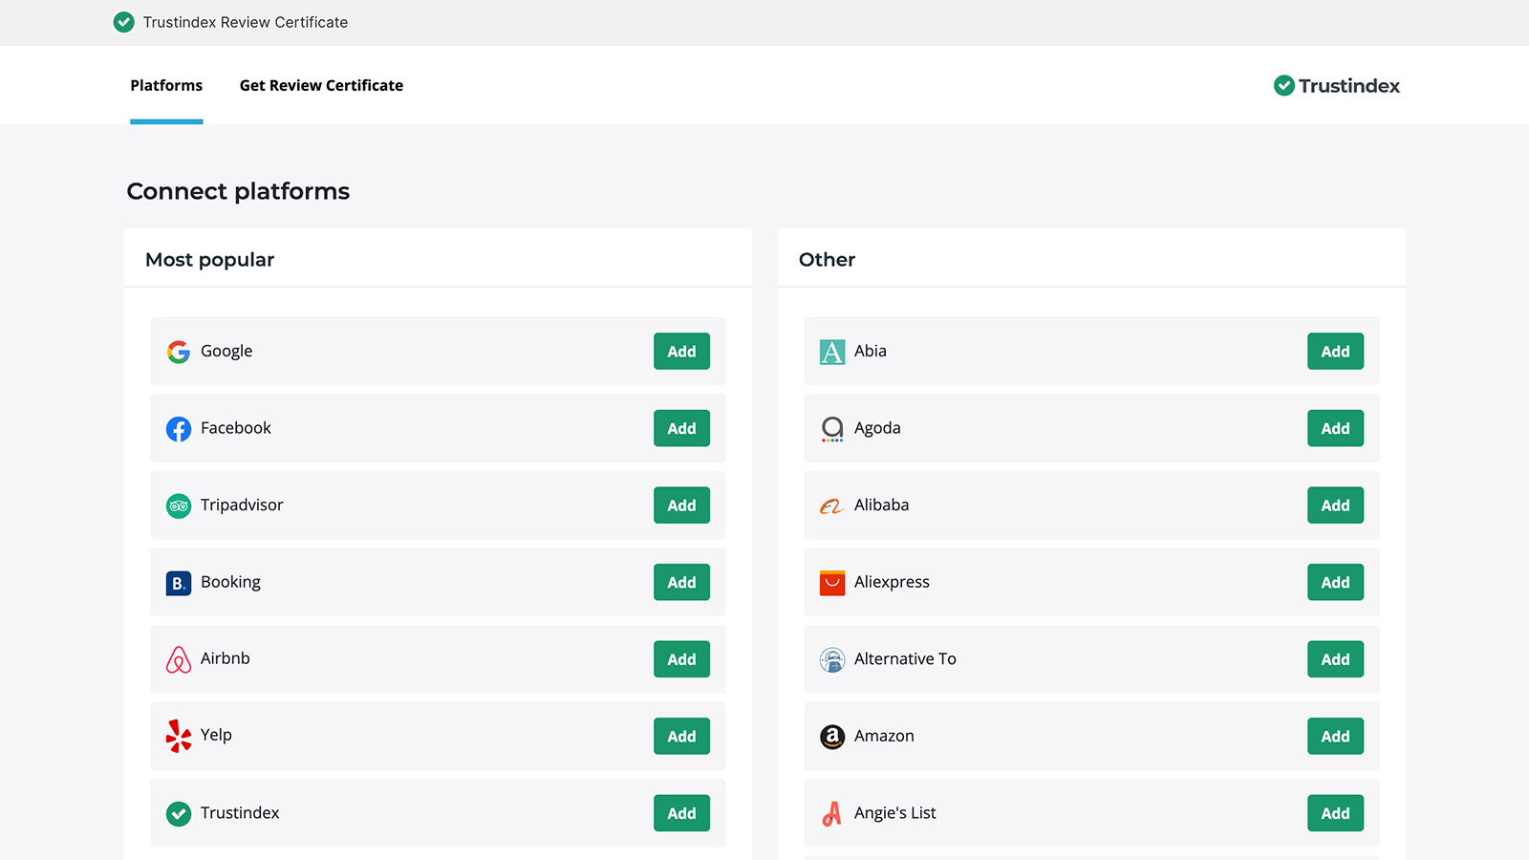1529x860 pixels.
Task: Add the Yelp platform
Action: [x=681, y=737]
